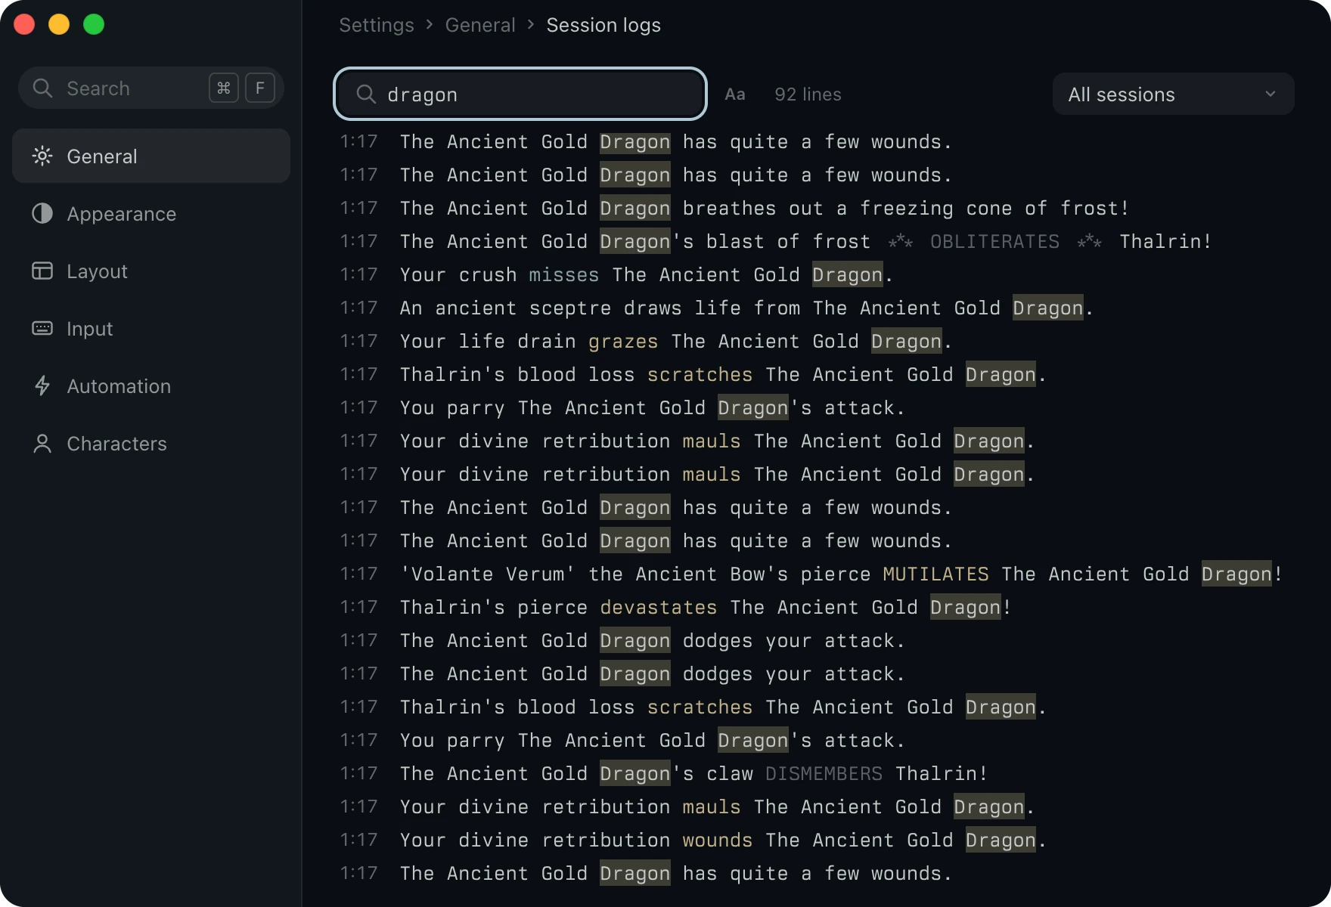Select the Automation section
The height and width of the screenshot is (907, 1331).
click(x=151, y=385)
